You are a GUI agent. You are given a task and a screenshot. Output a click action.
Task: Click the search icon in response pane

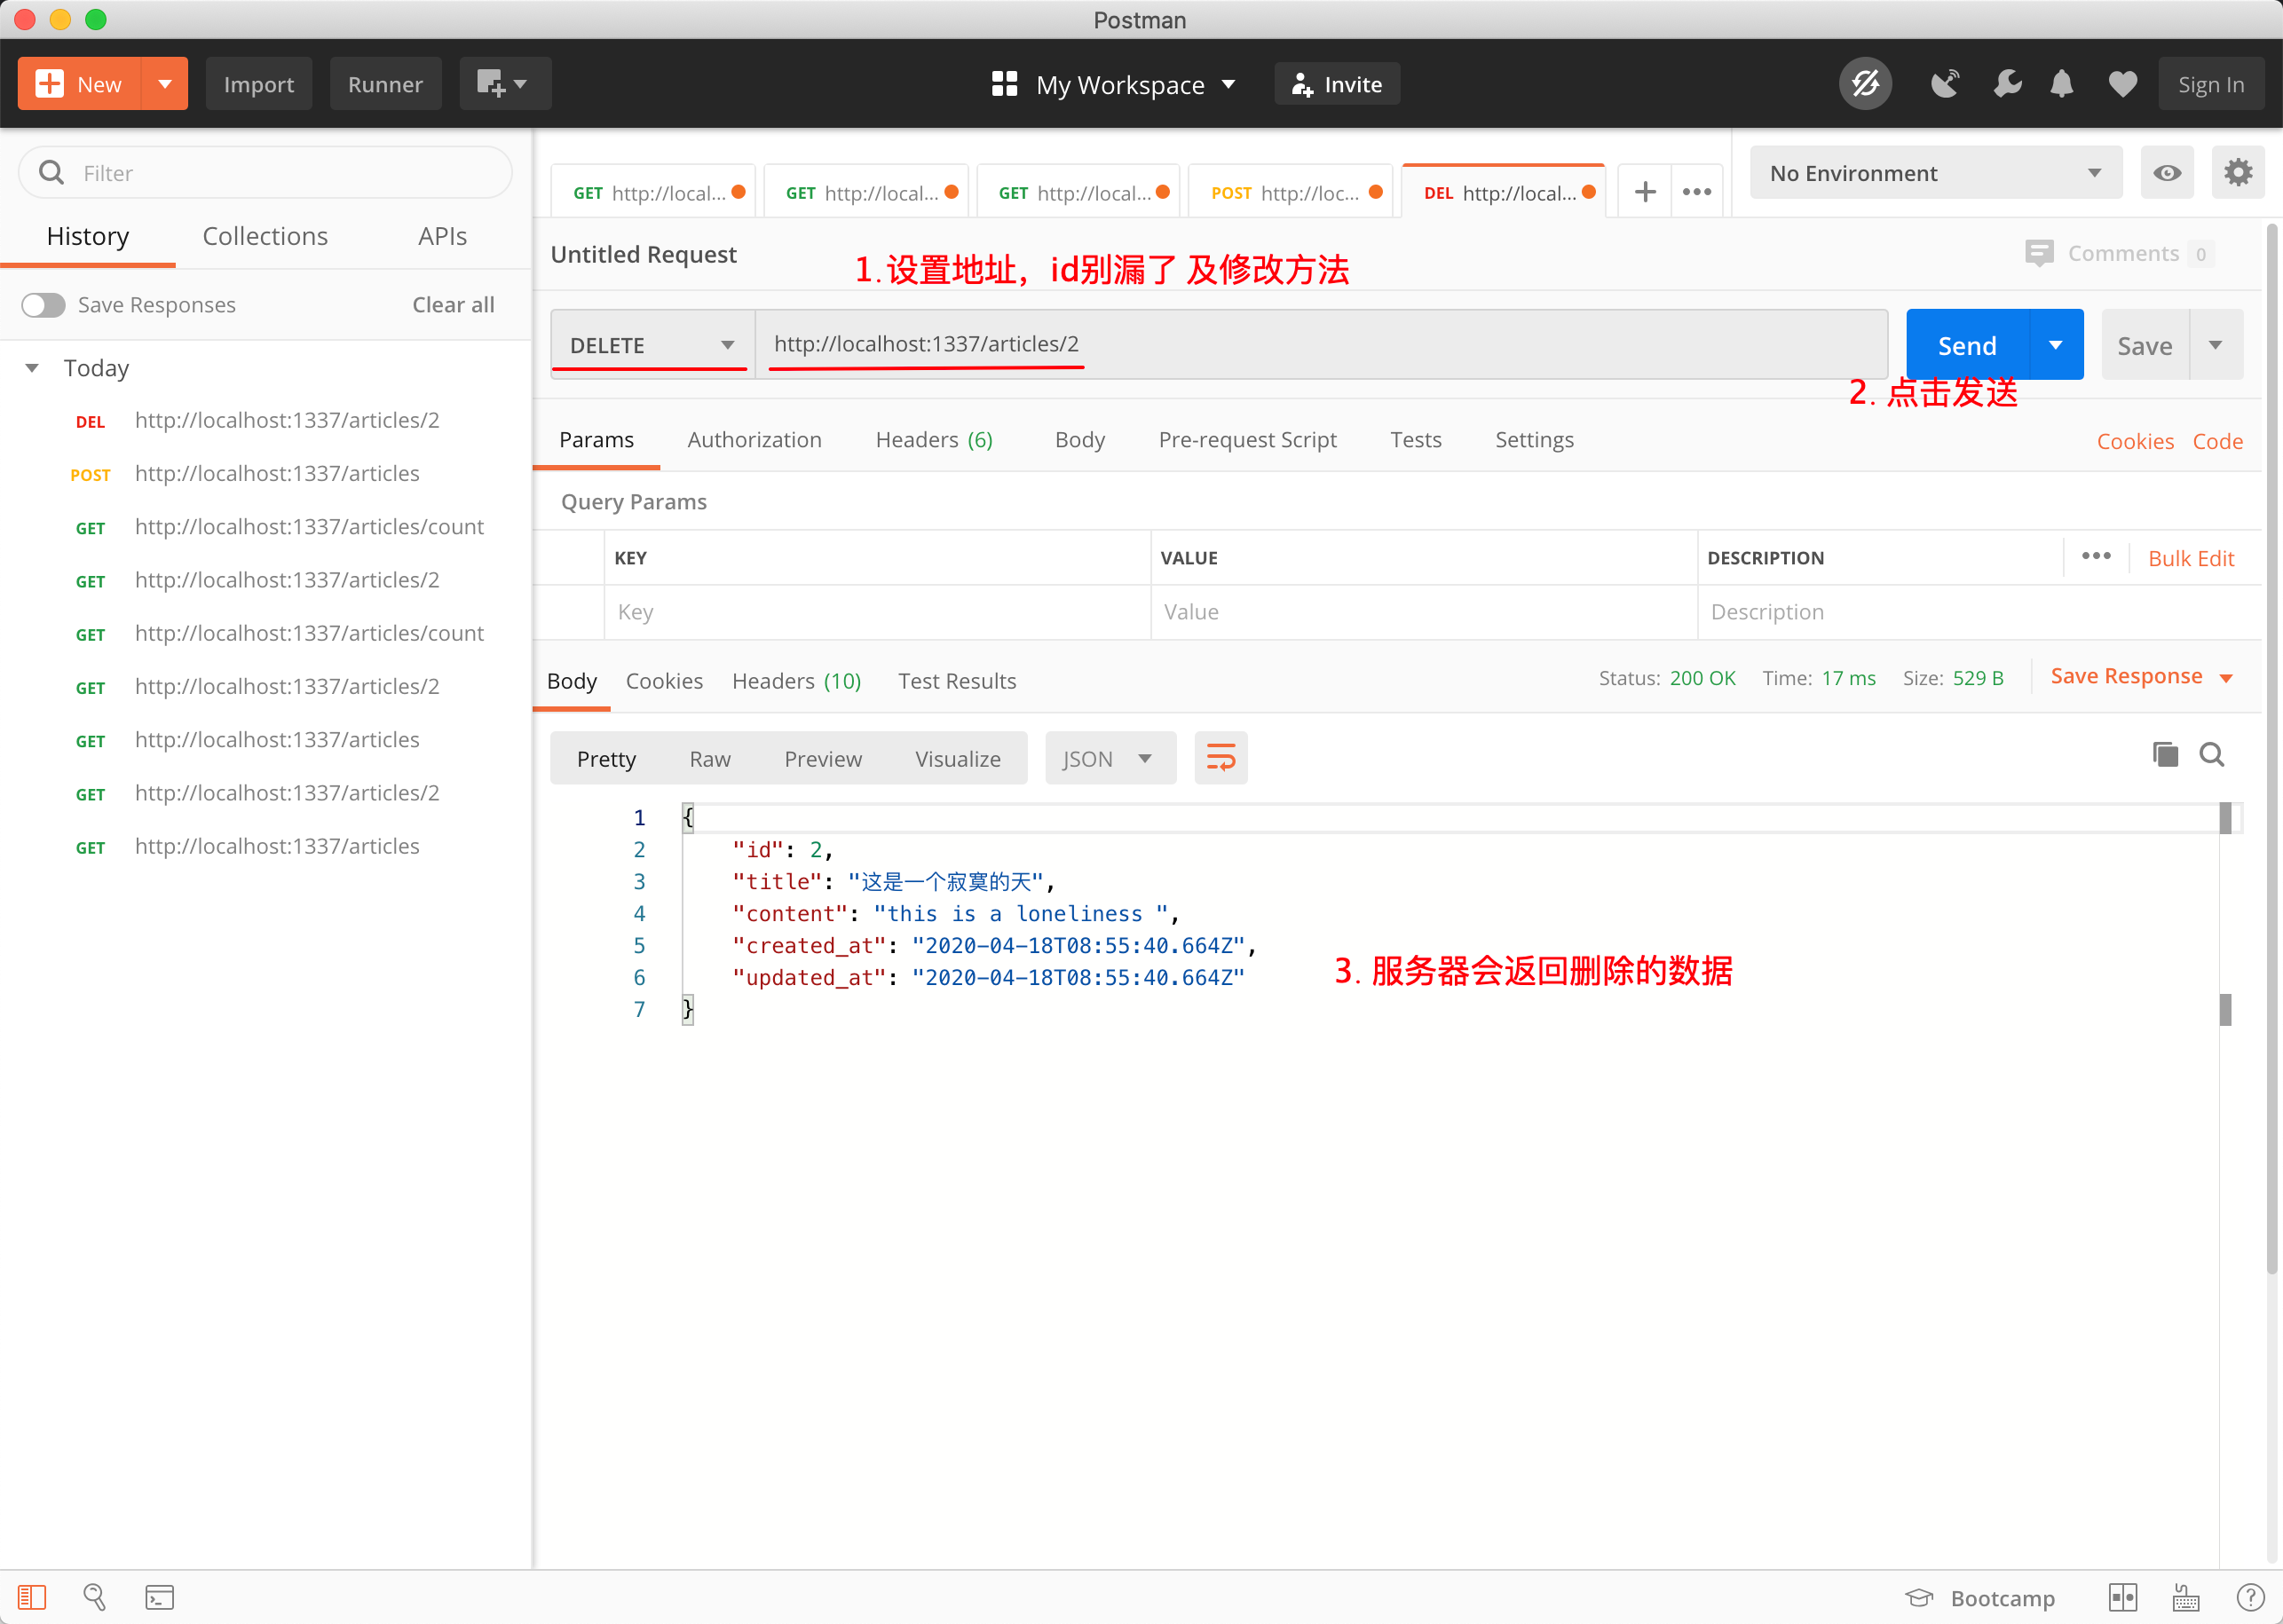pos(2211,754)
